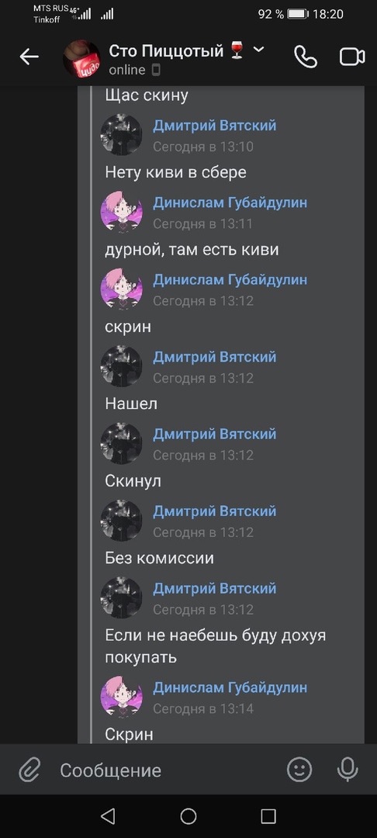This screenshot has height=838, width=377.
Task: Open the chat avatar profile picture
Action: click(81, 58)
